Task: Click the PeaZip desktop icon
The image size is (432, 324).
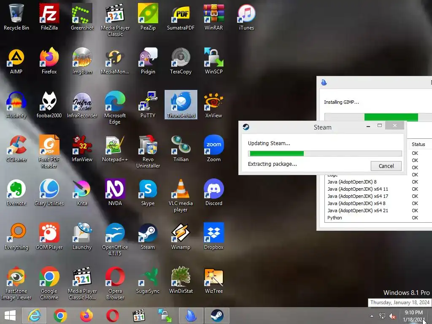Action: point(148,17)
